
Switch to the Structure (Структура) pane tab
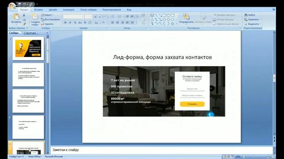[x=30, y=33]
